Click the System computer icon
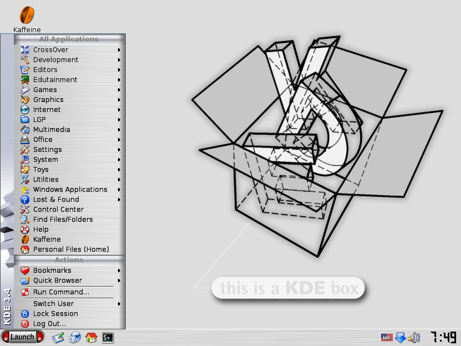 25,160
